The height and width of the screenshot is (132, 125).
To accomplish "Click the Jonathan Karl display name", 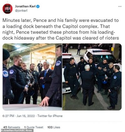I will pos(25,6).
